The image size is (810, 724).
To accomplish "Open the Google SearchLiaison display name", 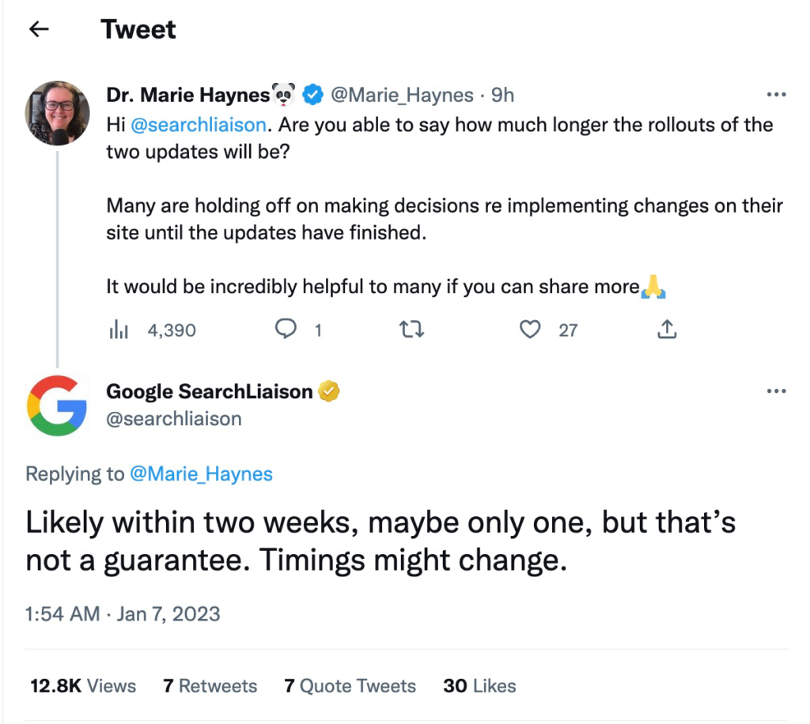I will point(210,391).
